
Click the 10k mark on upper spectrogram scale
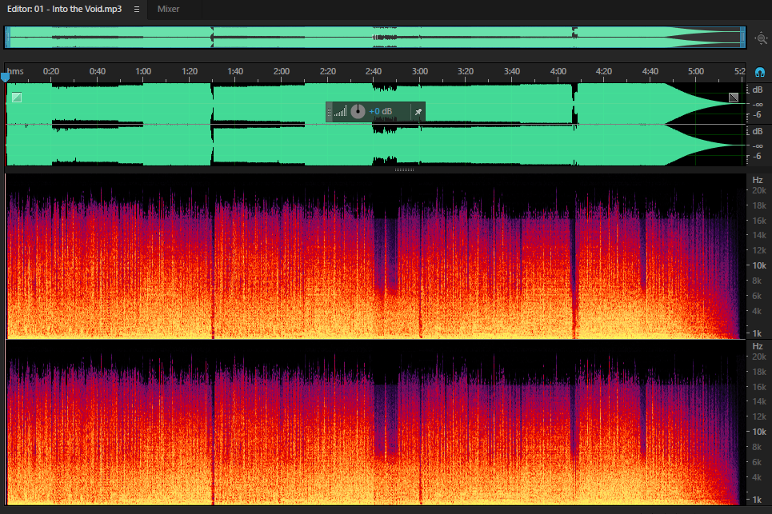(758, 265)
